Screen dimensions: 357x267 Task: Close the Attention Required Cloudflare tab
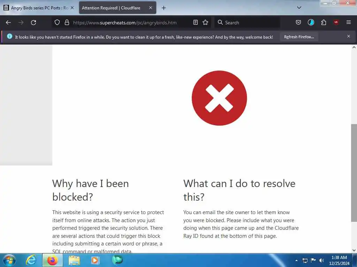[x=151, y=8]
